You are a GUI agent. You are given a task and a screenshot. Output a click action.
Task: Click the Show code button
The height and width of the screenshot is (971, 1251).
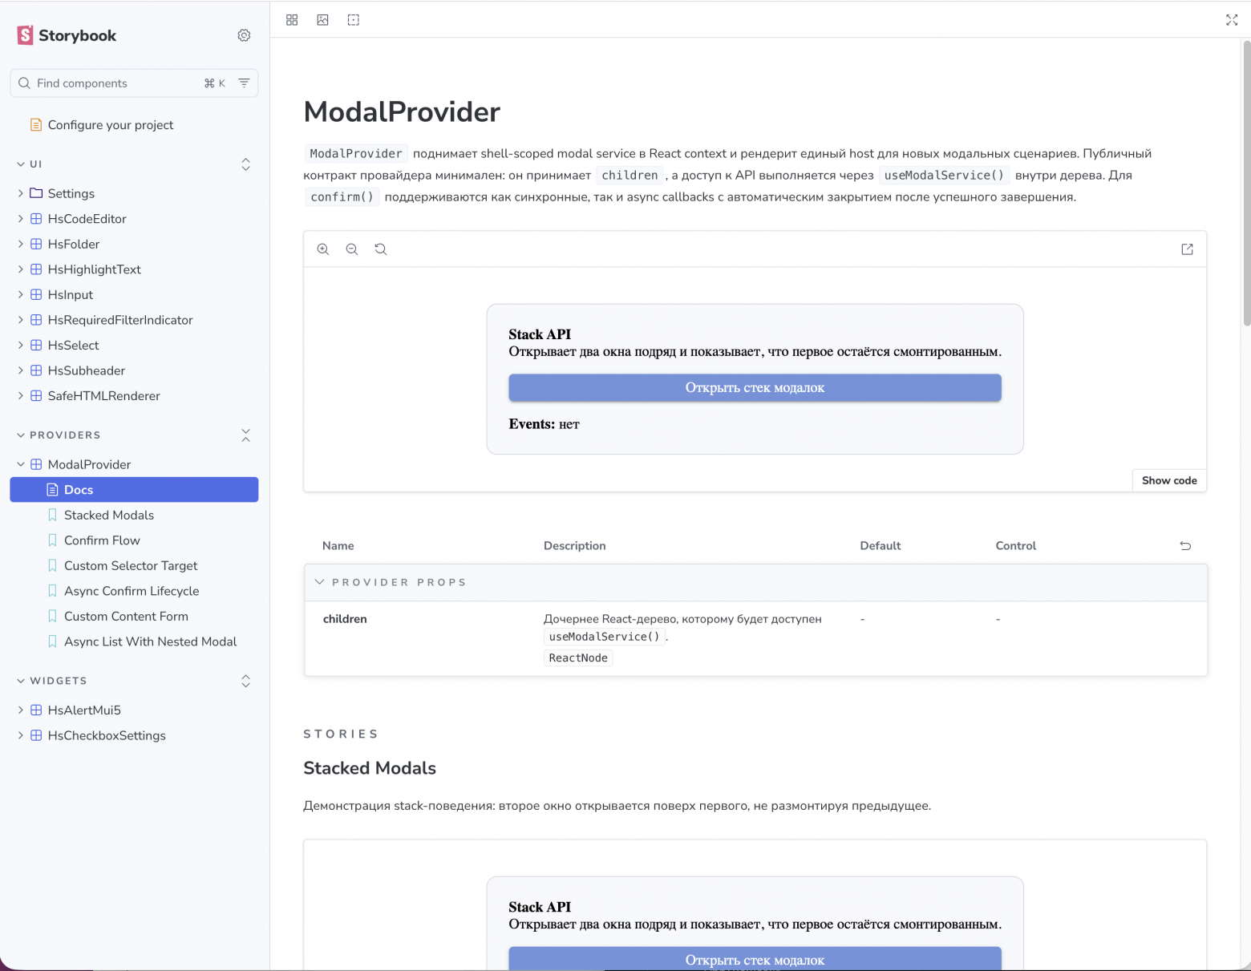click(x=1169, y=480)
